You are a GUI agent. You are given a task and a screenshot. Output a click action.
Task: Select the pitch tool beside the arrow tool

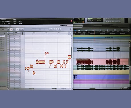20,30
